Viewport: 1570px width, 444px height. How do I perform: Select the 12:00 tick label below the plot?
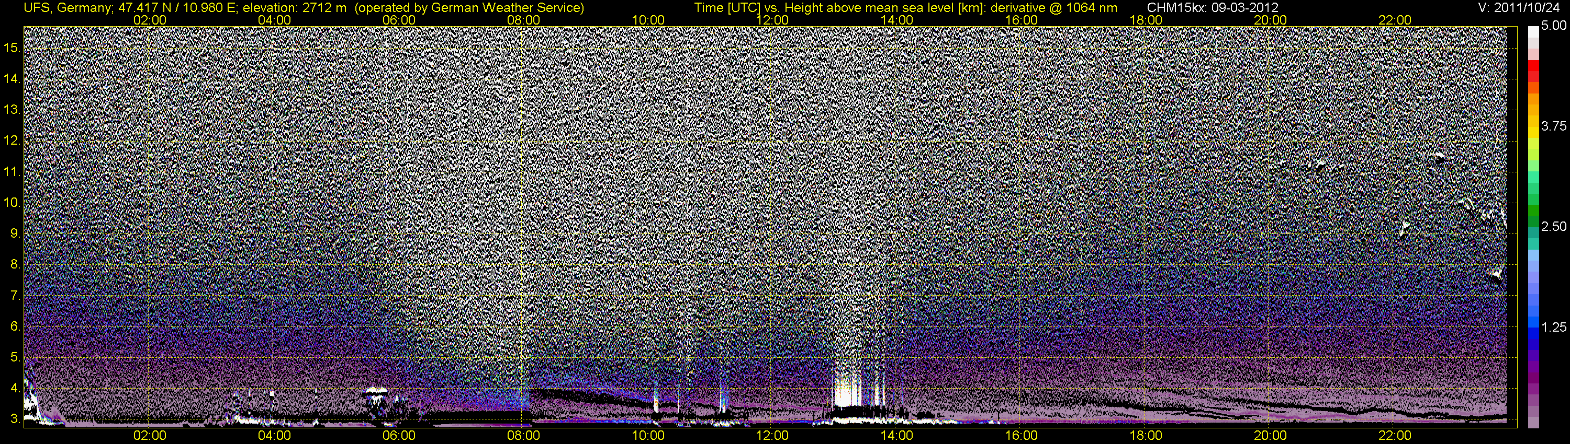tap(772, 436)
